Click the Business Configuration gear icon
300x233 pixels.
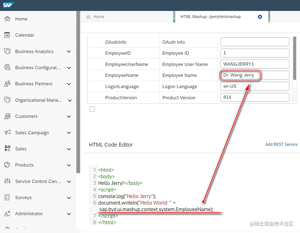click(7, 68)
